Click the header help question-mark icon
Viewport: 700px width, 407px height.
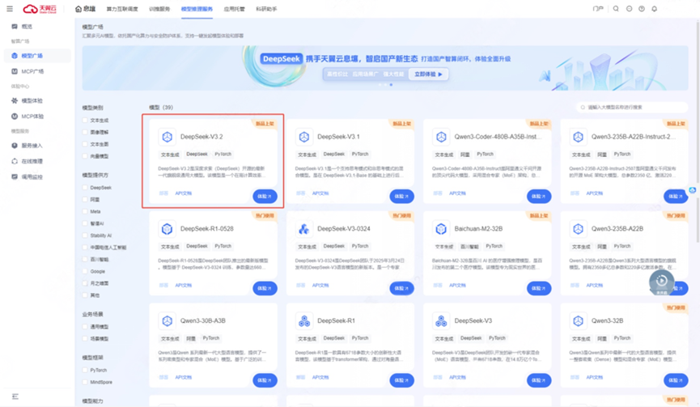click(642, 8)
